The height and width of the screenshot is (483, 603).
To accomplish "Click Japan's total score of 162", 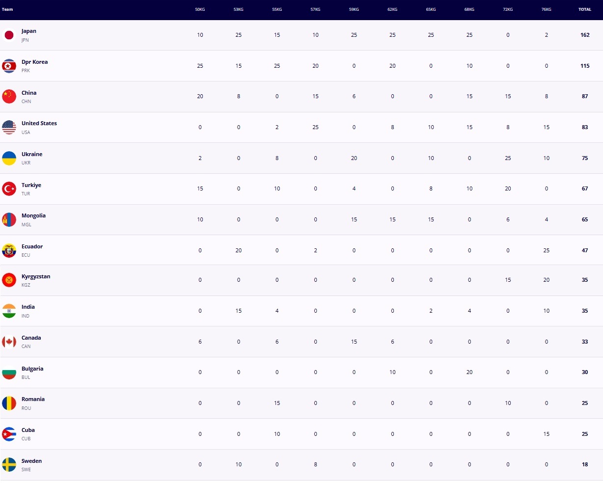I will pyautogui.click(x=585, y=35).
